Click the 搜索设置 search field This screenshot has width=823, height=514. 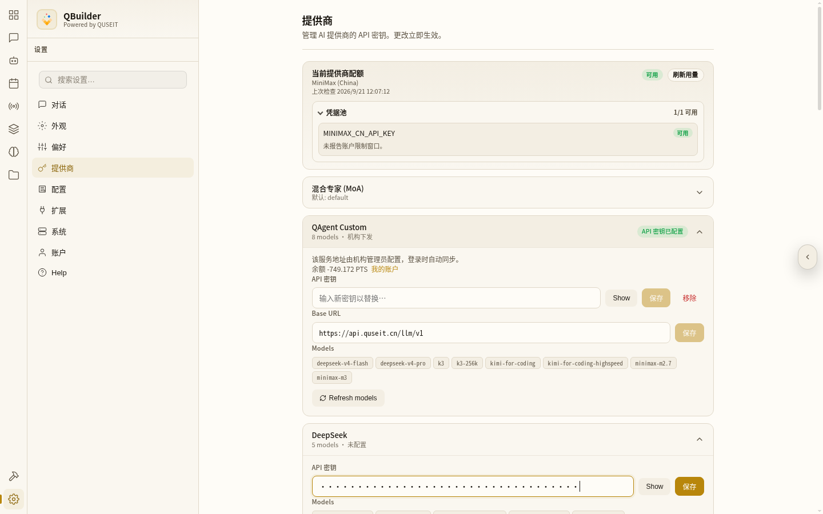click(113, 80)
